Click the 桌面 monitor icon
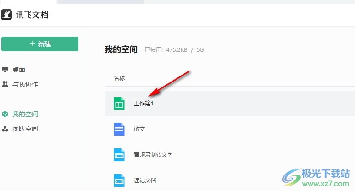Screen dimensions: 355x191 [x=5, y=70]
